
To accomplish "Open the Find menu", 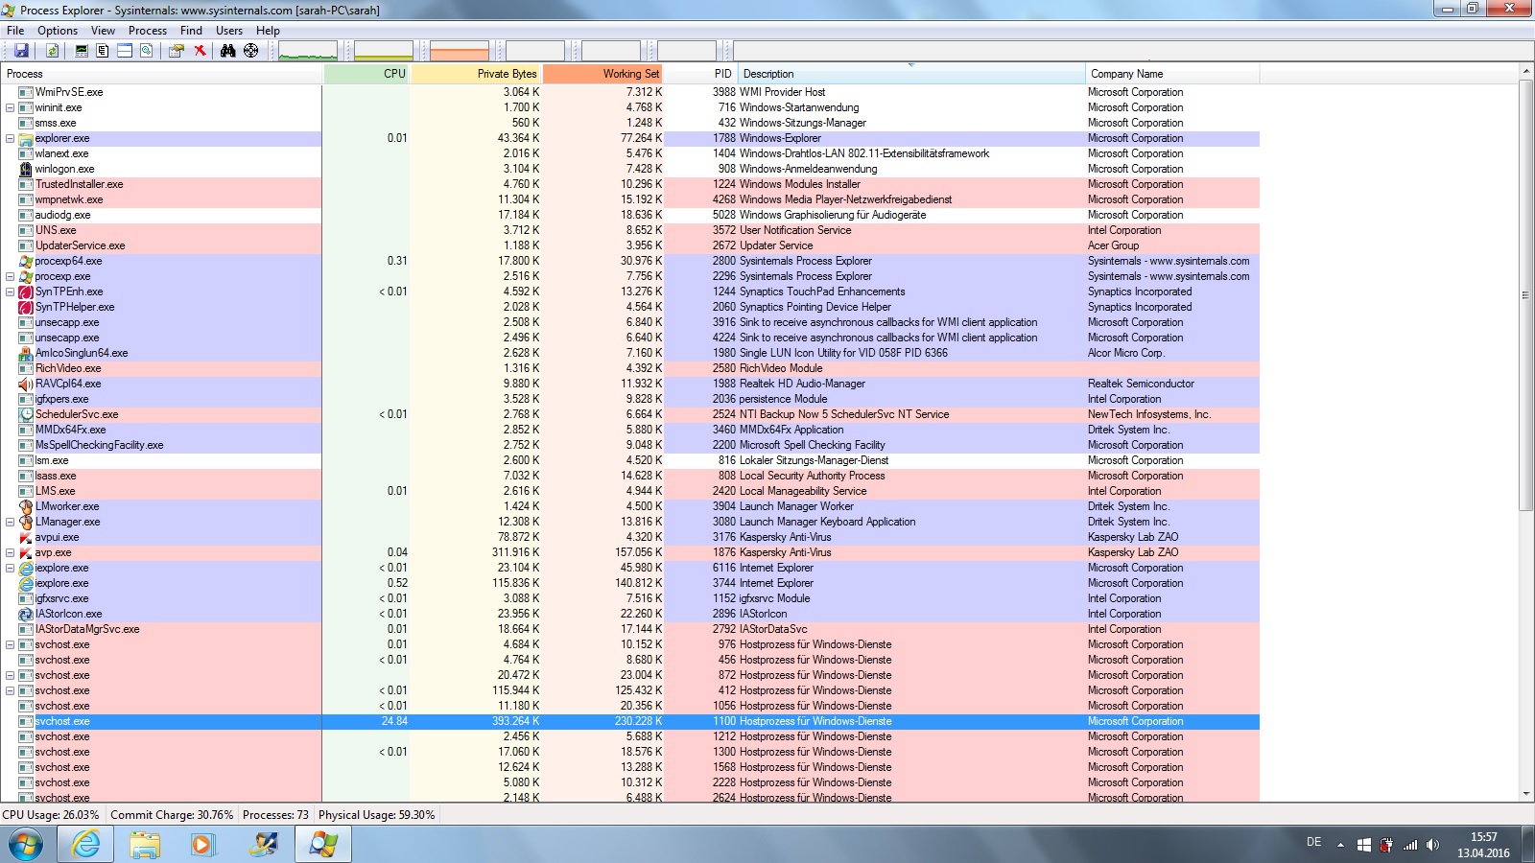I will [x=191, y=31].
